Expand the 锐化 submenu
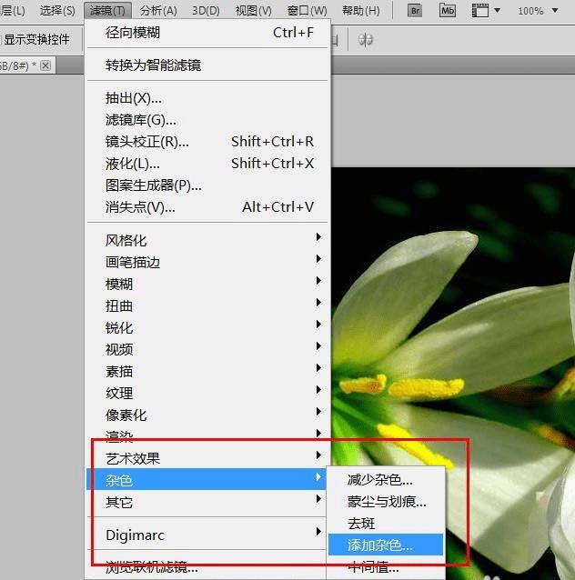This screenshot has width=575, height=580. pyautogui.click(x=207, y=327)
